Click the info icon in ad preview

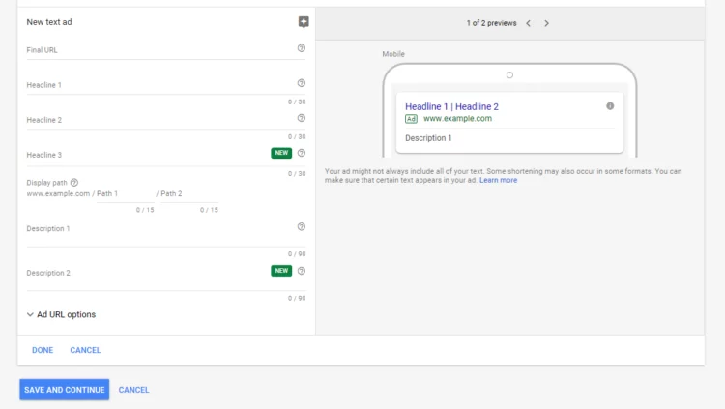tap(610, 106)
